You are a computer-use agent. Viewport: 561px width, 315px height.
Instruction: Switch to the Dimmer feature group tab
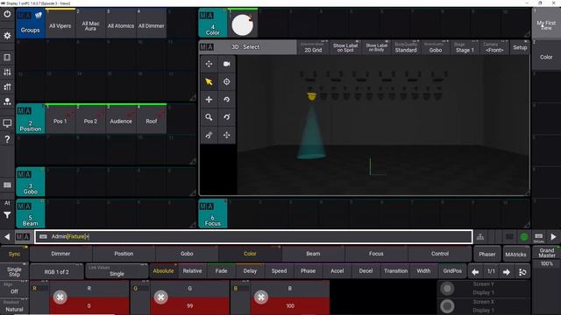[60, 254]
